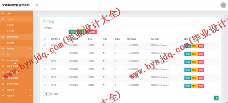Tick the checkbox for row 用户5
This screenshot has height=103, width=228.
click(45, 77)
